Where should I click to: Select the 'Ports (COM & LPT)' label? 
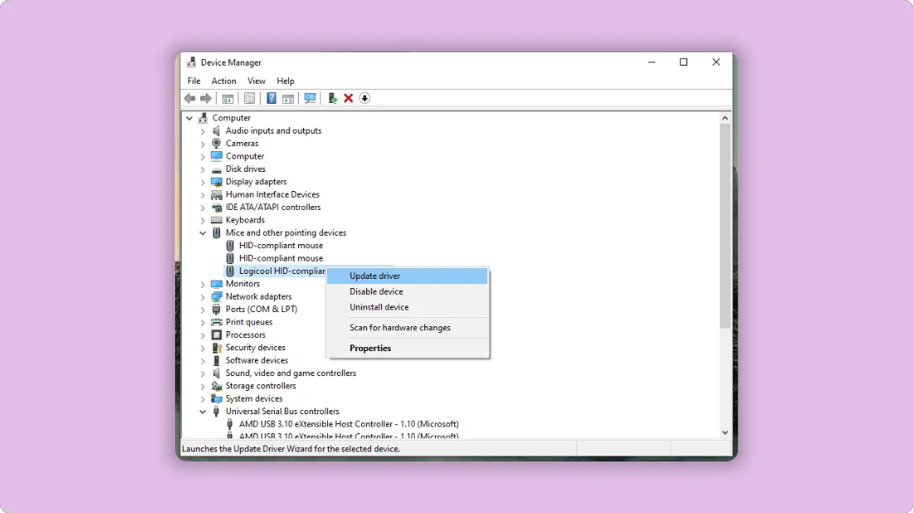pos(261,309)
